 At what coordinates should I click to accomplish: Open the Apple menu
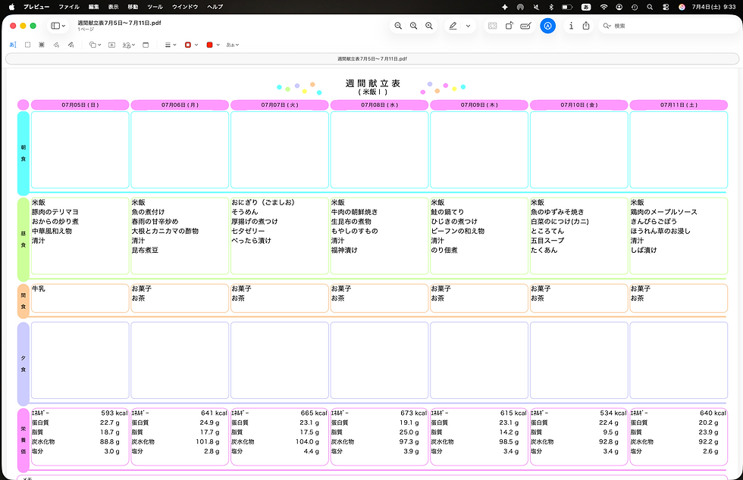click(x=12, y=7)
